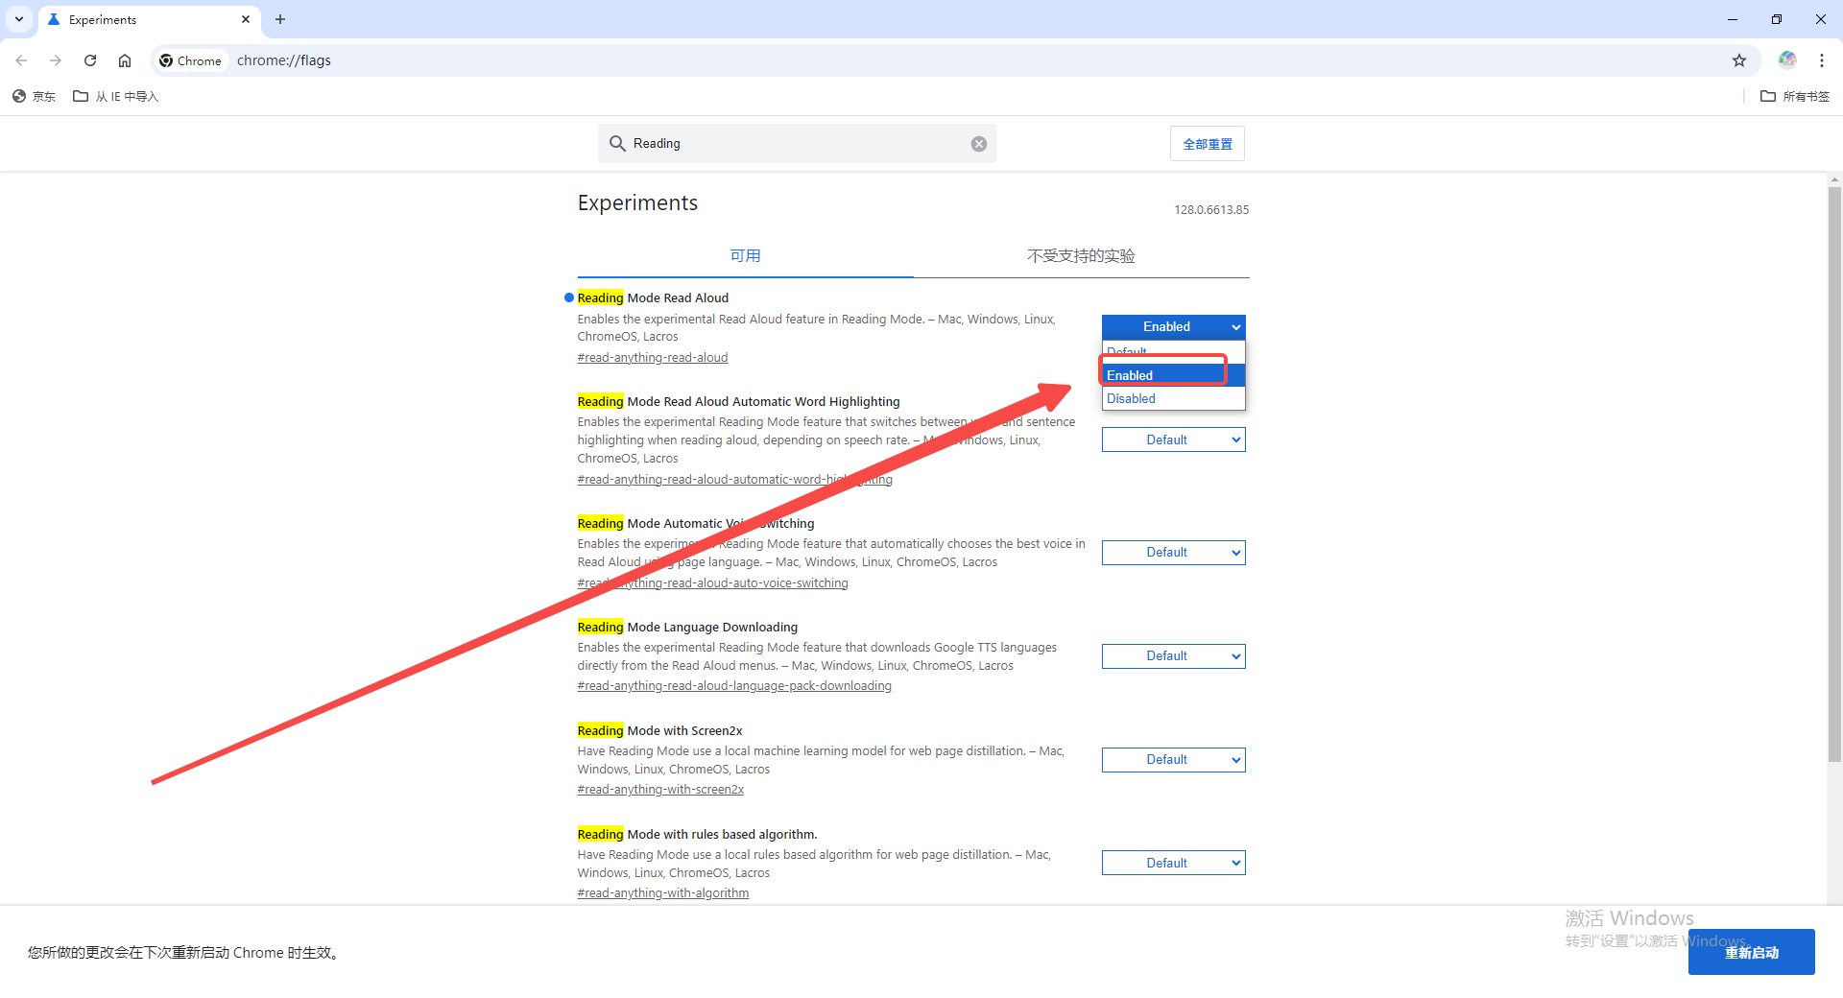The width and height of the screenshot is (1843, 998).
Task: Click the back navigation arrow
Action: [21, 60]
